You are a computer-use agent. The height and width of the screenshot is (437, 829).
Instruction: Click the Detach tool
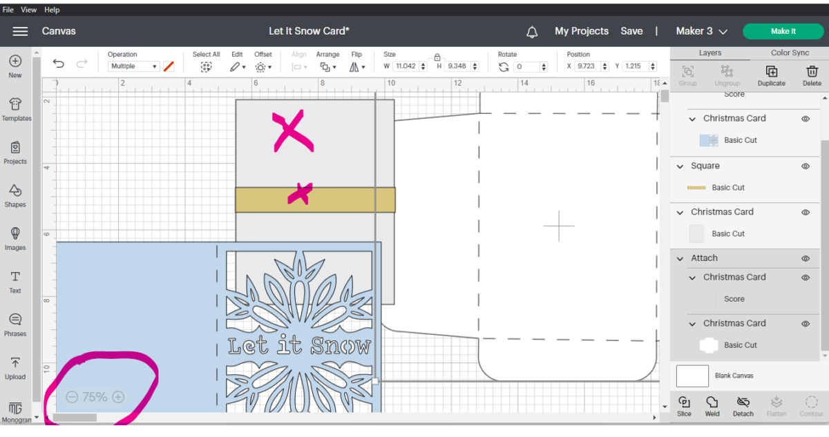[743, 407]
